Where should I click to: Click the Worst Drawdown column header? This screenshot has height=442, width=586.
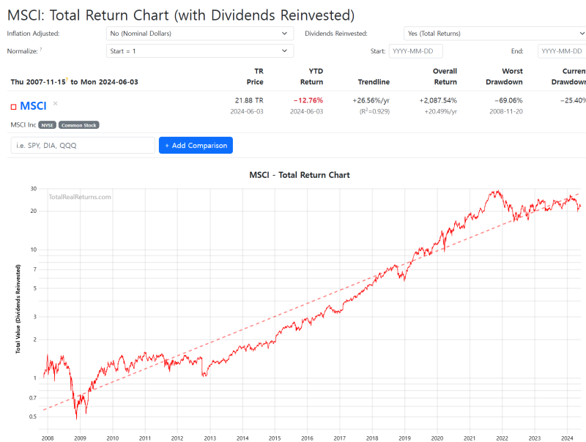click(x=504, y=77)
